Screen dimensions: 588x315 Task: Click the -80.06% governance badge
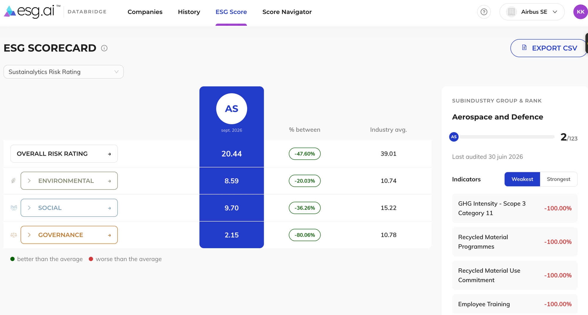pos(305,235)
